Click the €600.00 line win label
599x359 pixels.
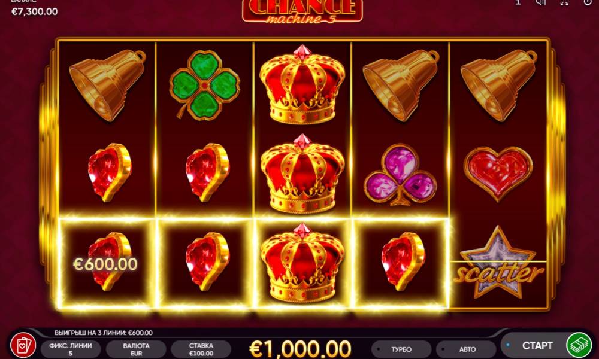tap(105, 264)
